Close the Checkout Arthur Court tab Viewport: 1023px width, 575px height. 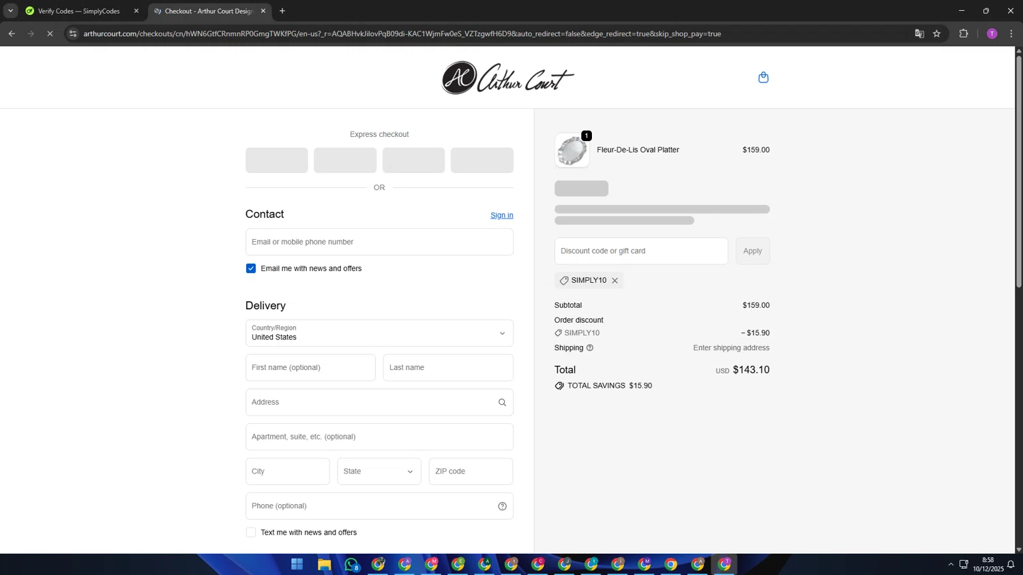[x=263, y=11]
